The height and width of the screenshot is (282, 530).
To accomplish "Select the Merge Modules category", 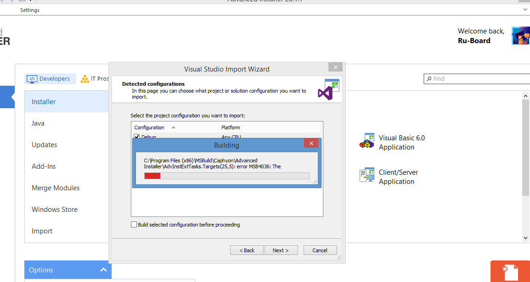I will [x=56, y=188].
